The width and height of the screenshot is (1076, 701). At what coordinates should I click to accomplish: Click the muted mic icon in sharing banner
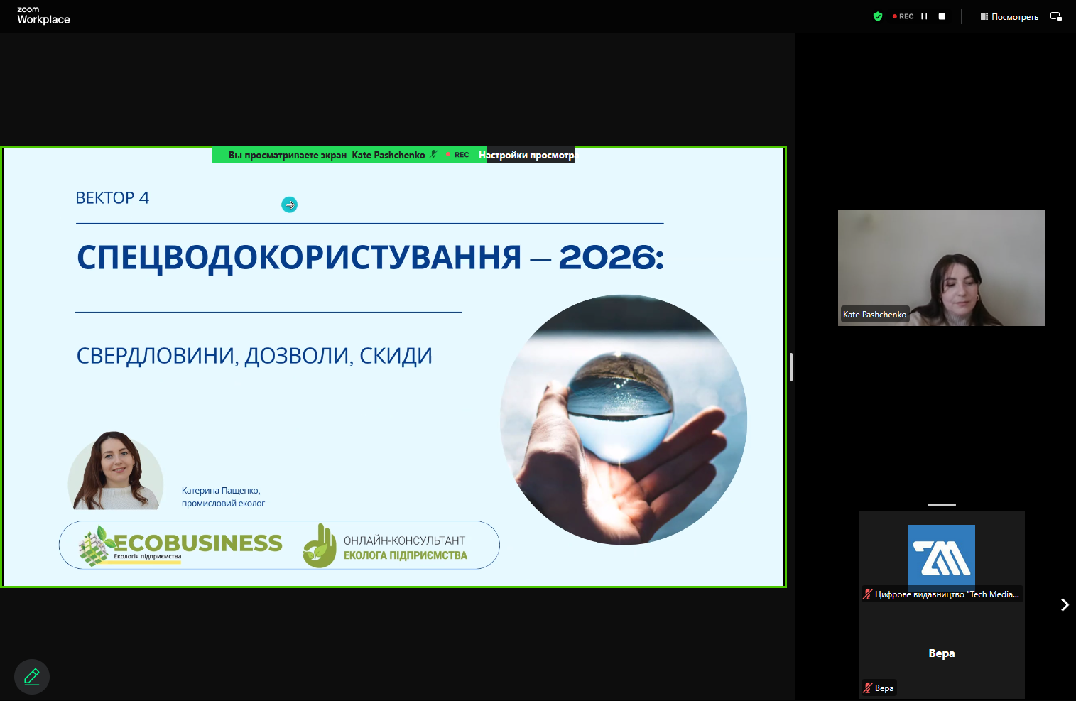point(434,155)
